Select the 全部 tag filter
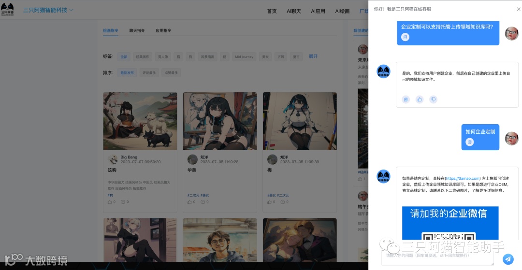The height and width of the screenshot is (270, 522). [124, 57]
